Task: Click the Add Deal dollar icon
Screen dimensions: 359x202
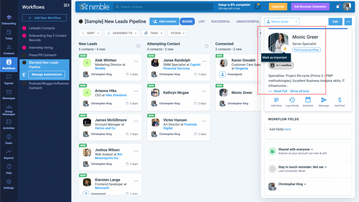Action: tap(339, 100)
